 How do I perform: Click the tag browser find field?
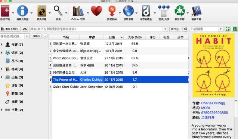(x=12, y=36)
